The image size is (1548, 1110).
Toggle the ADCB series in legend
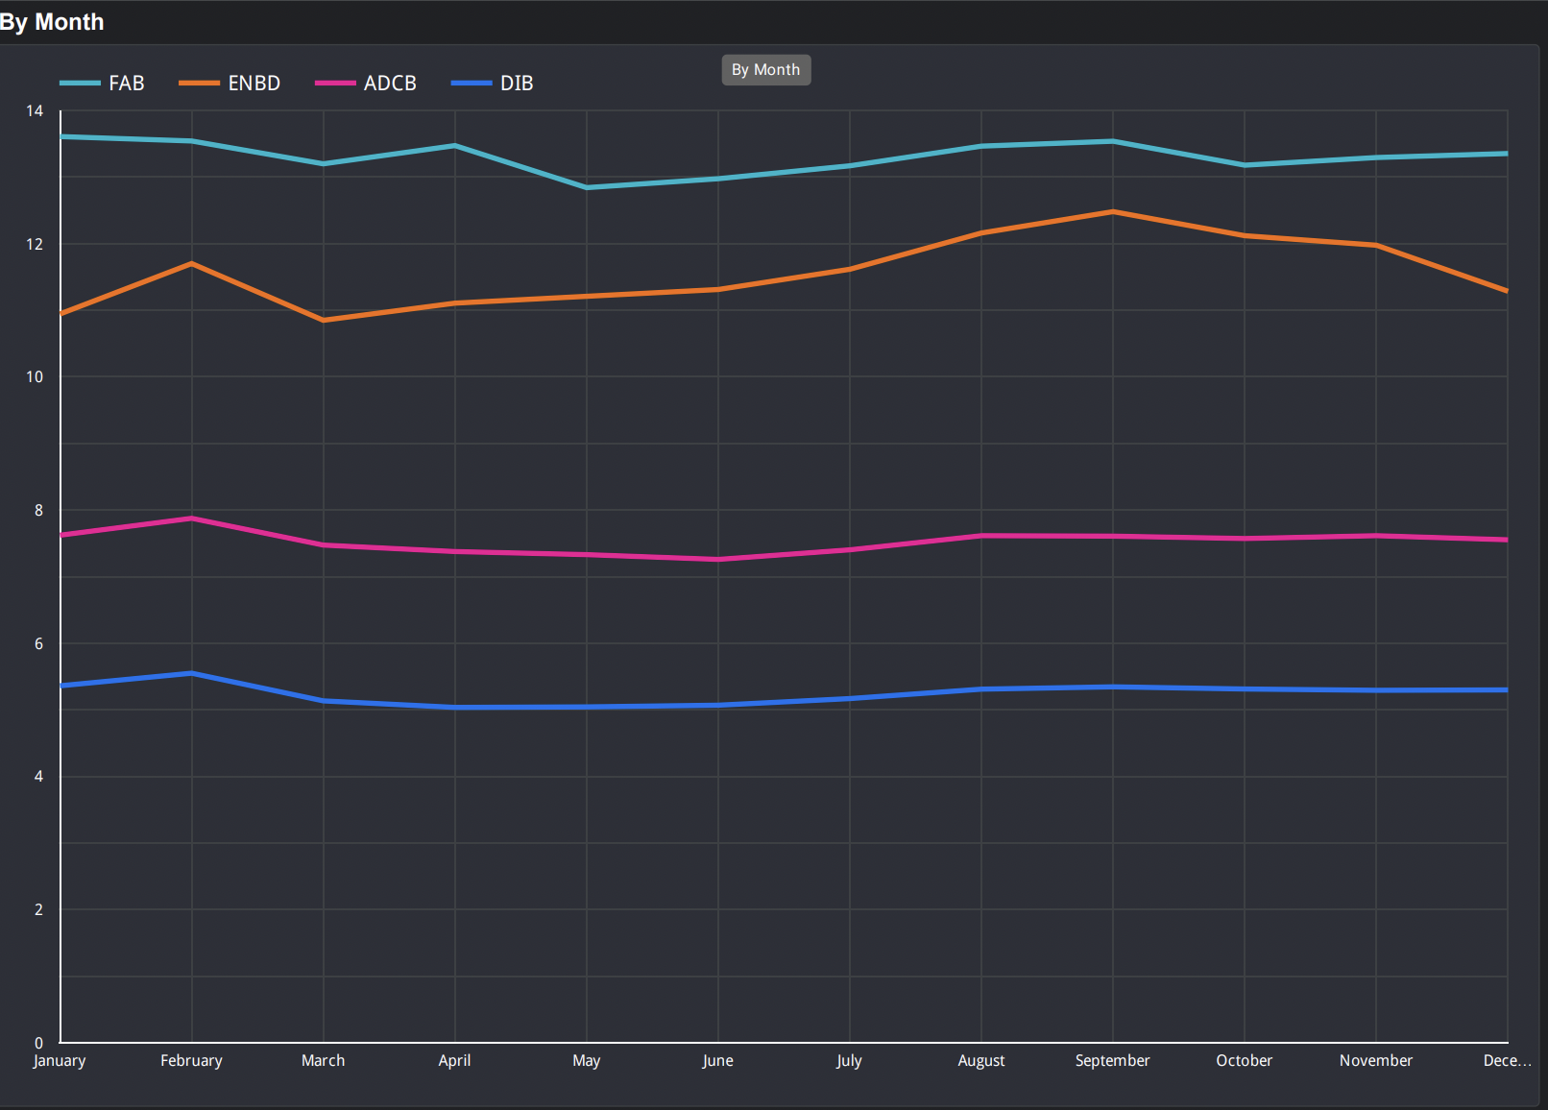[366, 84]
